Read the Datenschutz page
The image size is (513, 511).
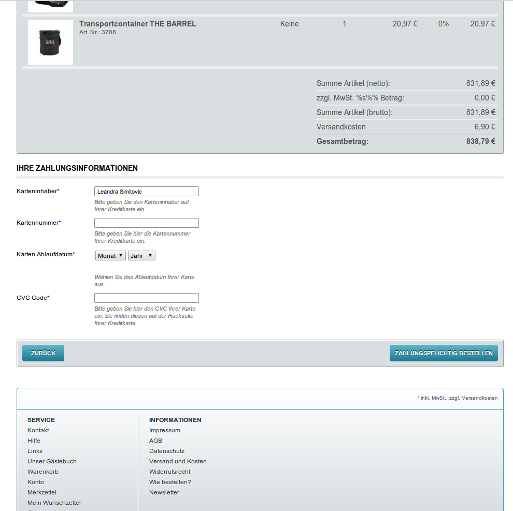167,451
